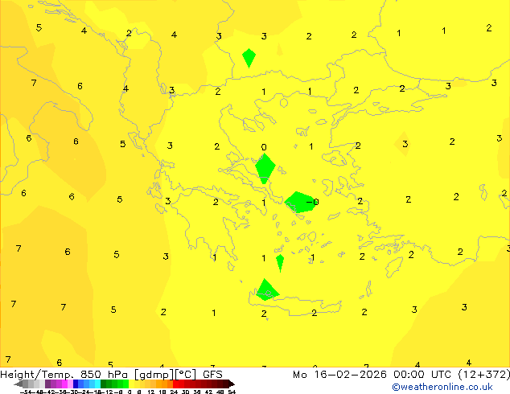Click the legend label 42
The height and width of the screenshot is (394, 510).
coord(208,392)
